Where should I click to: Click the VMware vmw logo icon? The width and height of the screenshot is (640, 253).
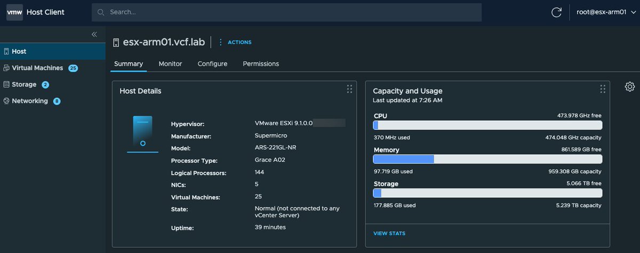[x=14, y=12]
